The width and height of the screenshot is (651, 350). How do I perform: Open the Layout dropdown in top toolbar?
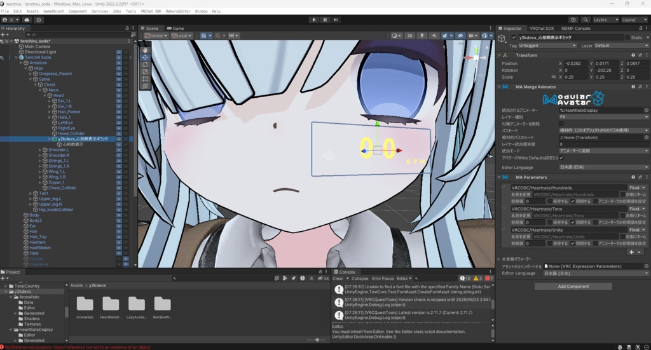click(x=634, y=20)
